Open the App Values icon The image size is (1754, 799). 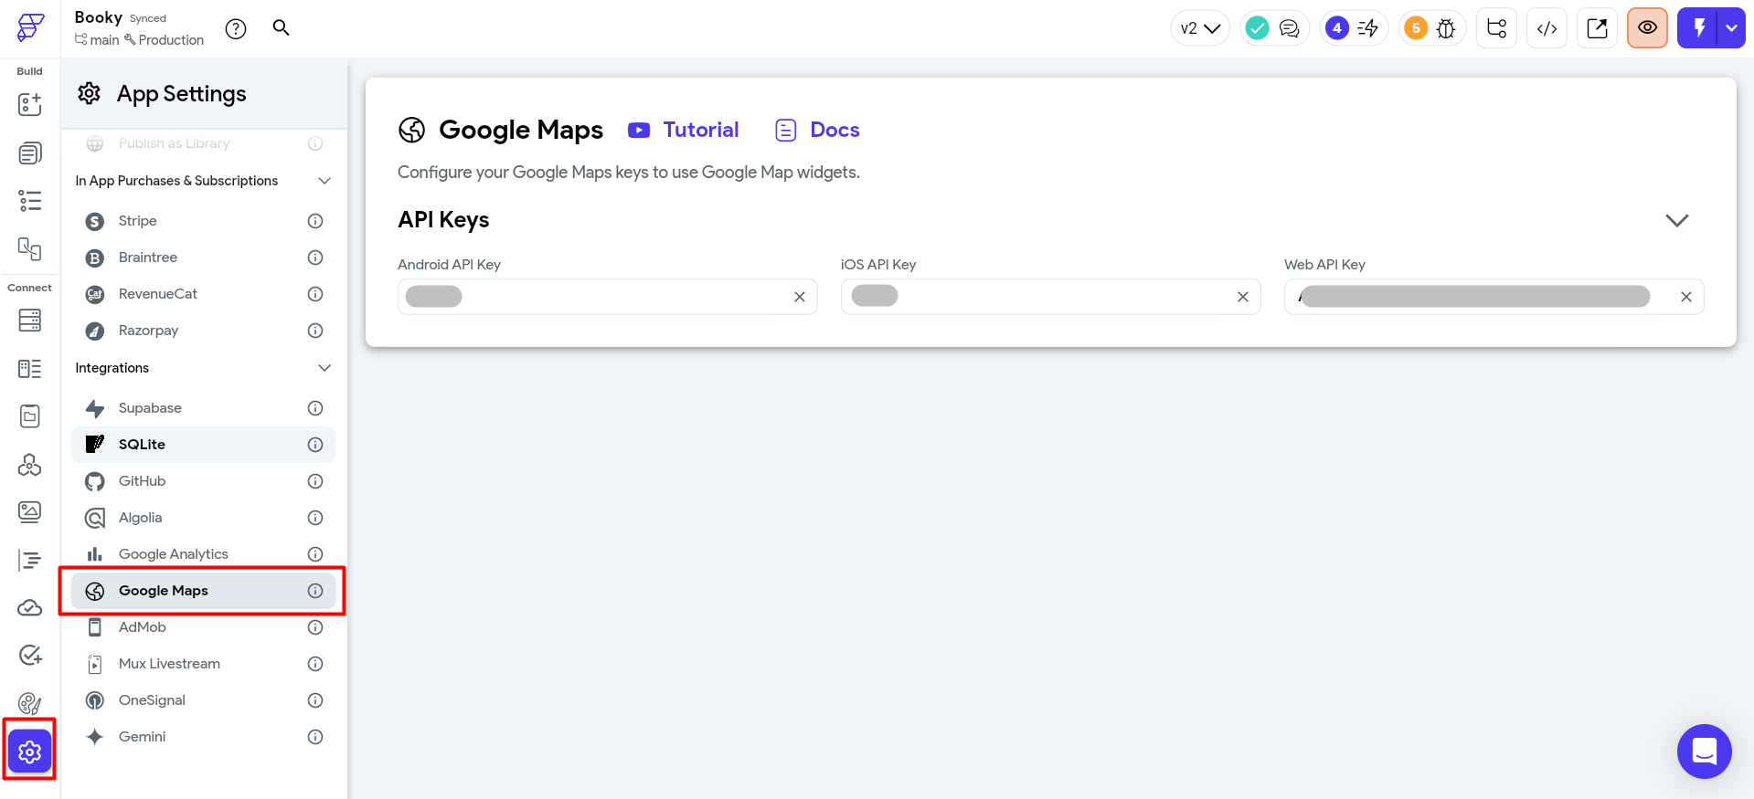30,416
